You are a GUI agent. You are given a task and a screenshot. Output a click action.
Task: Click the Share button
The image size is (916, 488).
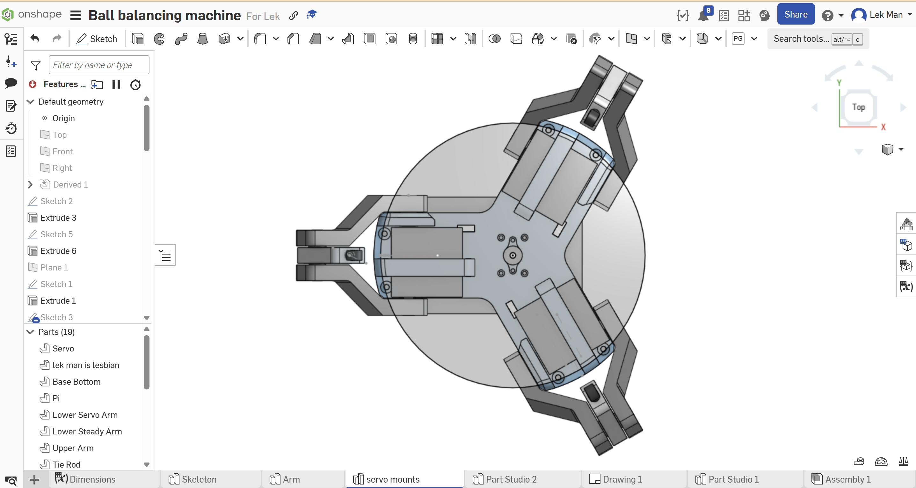coord(796,15)
